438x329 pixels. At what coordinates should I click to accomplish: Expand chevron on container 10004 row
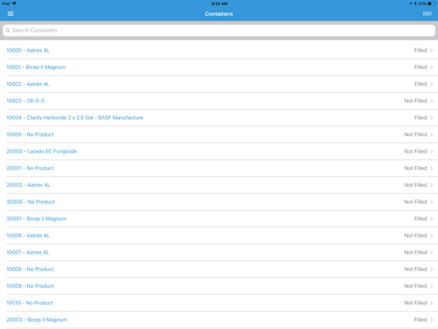tap(432, 118)
